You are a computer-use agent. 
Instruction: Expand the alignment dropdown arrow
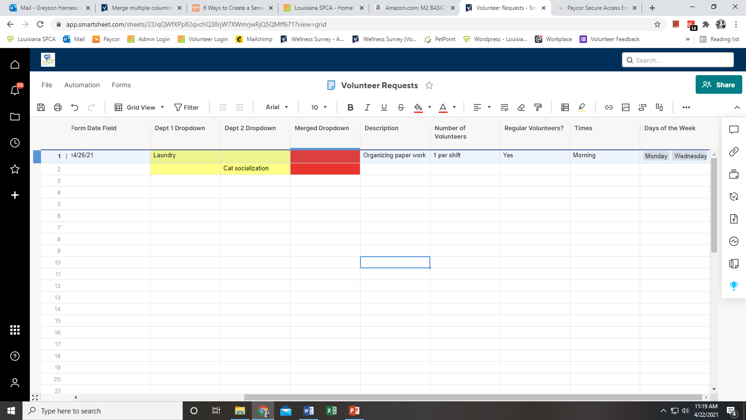tap(489, 107)
